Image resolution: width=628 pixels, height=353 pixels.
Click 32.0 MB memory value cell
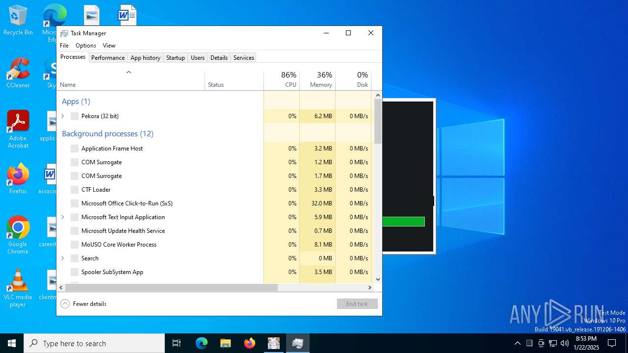pyautogui.click(x=317, y=203)
